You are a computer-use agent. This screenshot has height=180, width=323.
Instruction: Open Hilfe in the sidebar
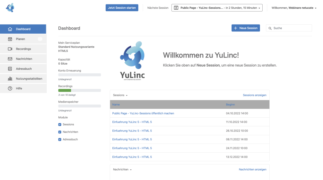(x=23, y=88)
